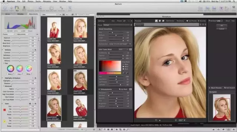This screenshot has height=132, width=237.
Task: Select single preview layout icon
Action: pyautogui.click(x=156, y=21)
